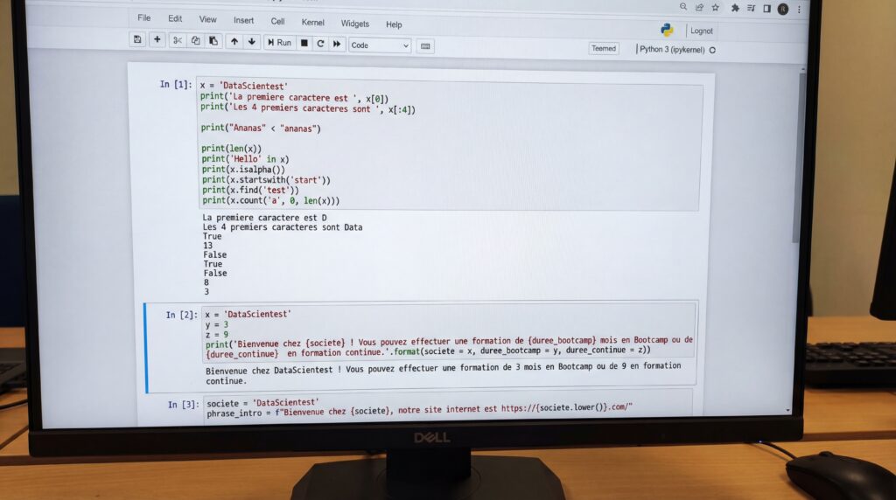Bookmark this page with star icon
The height and width of the screenshot is (500, 896).
[716, 7]
